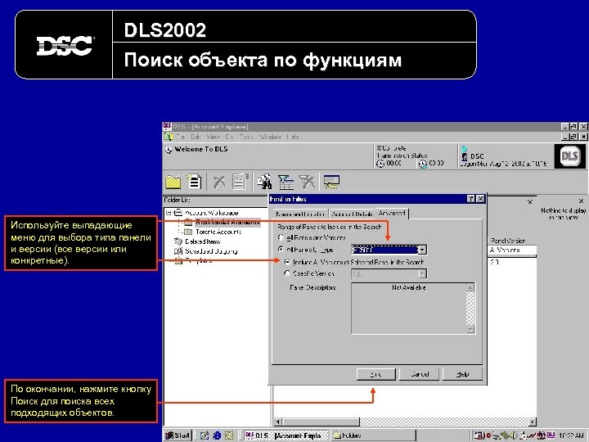
Task: Click the Panel Version column header
Action: coord(511,241)
